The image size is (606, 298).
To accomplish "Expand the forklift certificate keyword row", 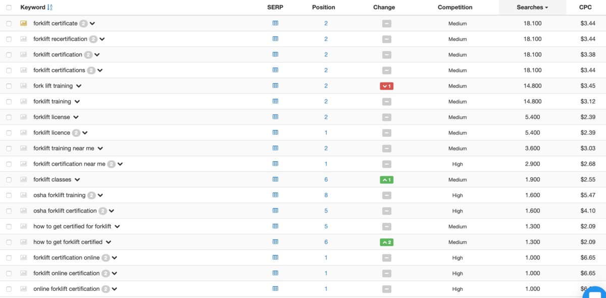I will (x=92, y=24).
